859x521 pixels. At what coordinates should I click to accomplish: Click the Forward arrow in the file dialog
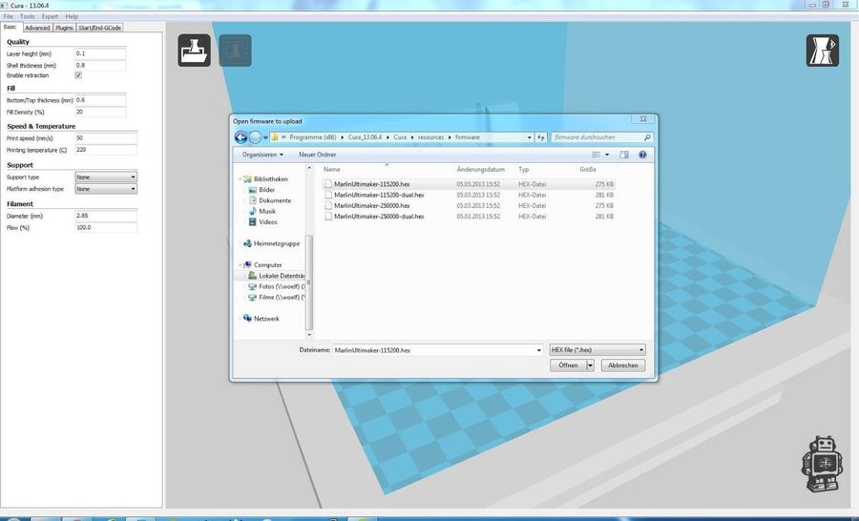[255, 137]
